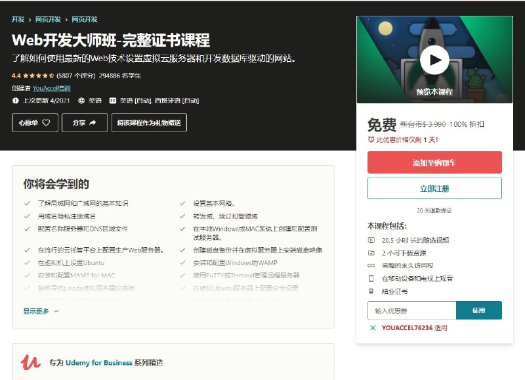Viewport: 525px width, 380px height.
Task: Click the 安装和配置Windows的WAMP list item
Action: click(x=235, y=262)
